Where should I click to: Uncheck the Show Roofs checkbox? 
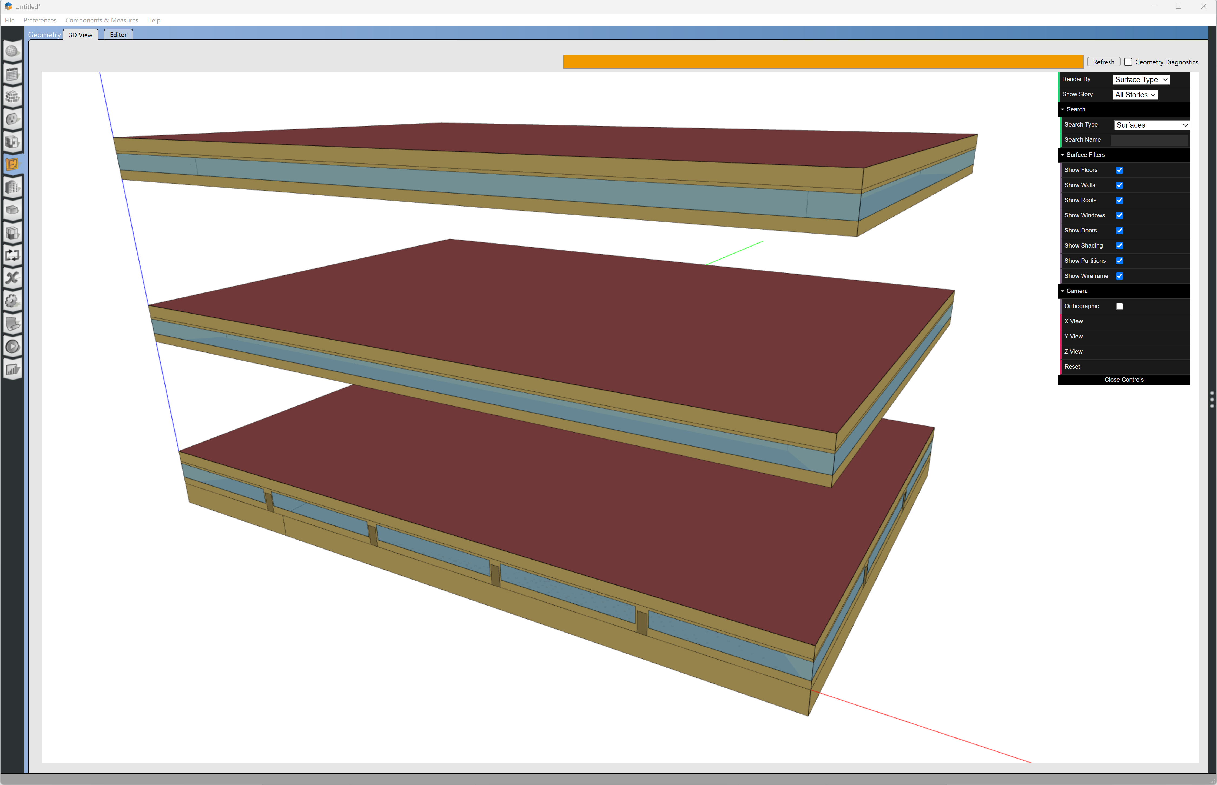[1120, 200]
